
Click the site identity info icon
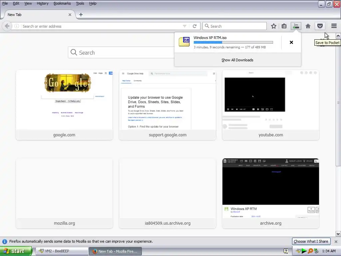(x=17, y=26)
